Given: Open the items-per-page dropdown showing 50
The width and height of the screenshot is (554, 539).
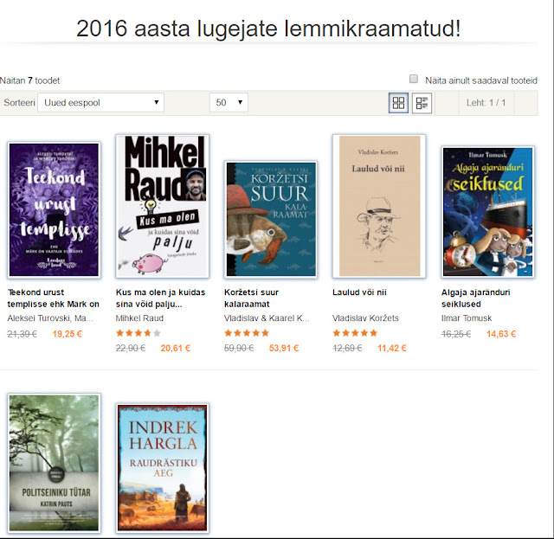Looking at the screenshot, I should tap(229, 102).
